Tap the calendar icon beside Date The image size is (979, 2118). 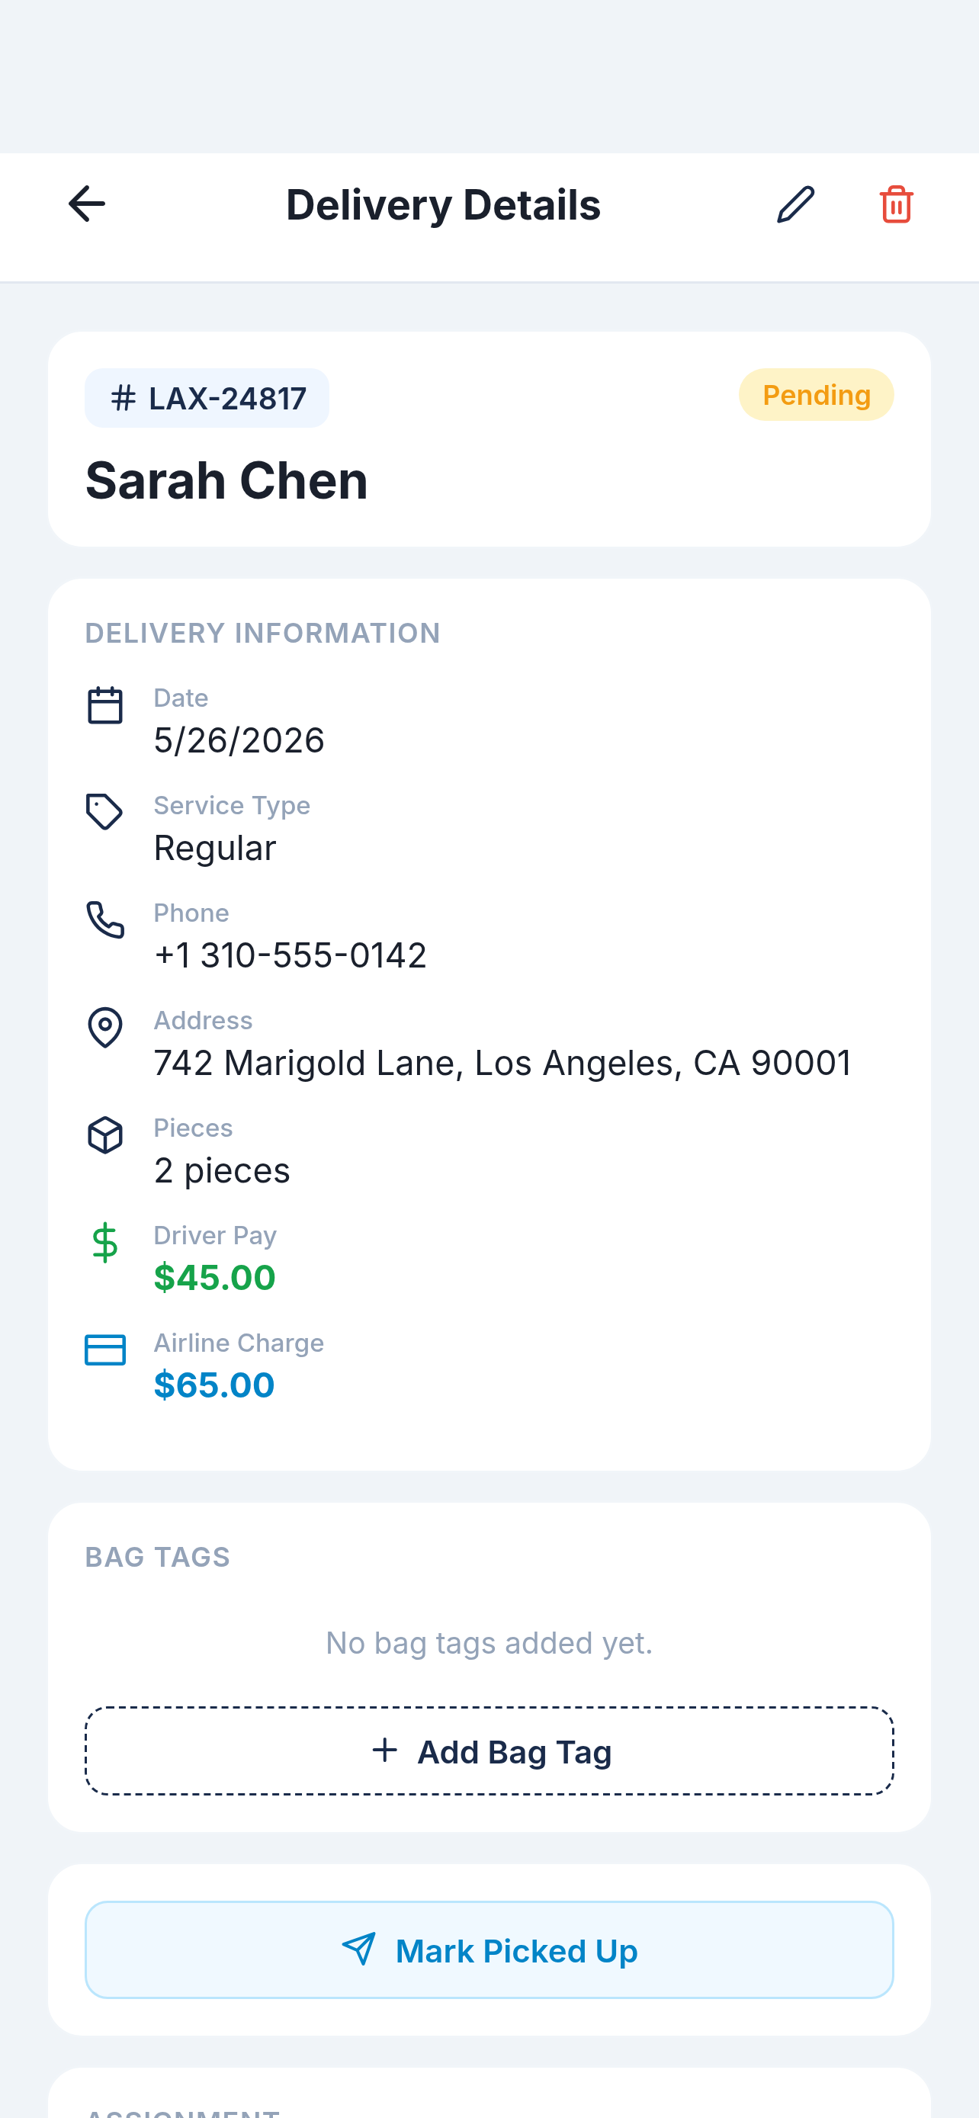click(105, 705)
